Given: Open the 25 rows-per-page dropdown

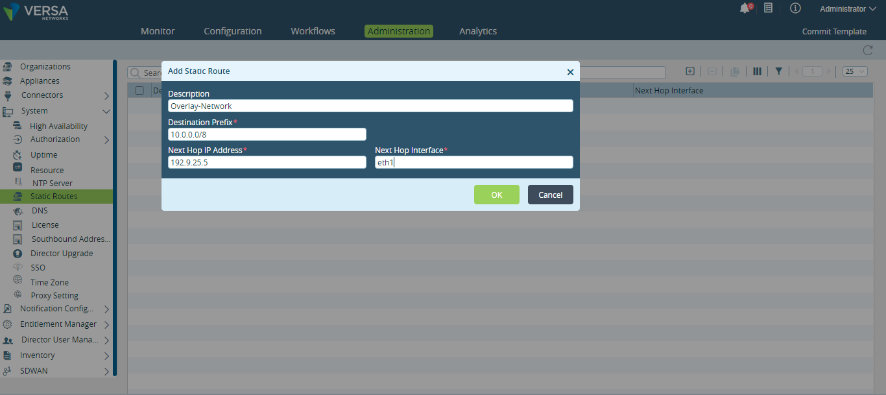Looking at the screenshot, I should (x=855, y=71).
